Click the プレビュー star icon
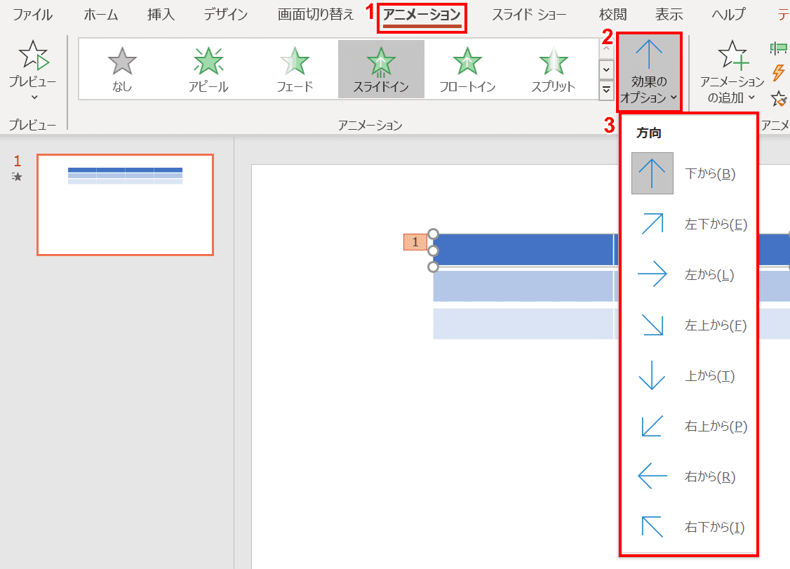790x569 pixels. (x=33, y=55)
